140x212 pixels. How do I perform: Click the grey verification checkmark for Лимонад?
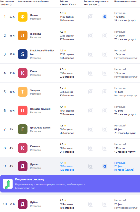(105, 36)
